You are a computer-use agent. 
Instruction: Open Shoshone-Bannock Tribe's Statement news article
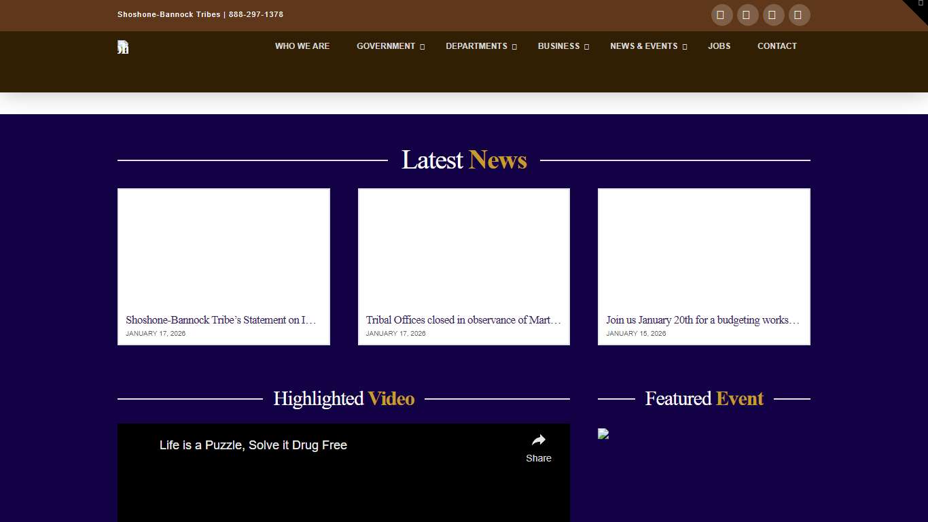point(221,320)
